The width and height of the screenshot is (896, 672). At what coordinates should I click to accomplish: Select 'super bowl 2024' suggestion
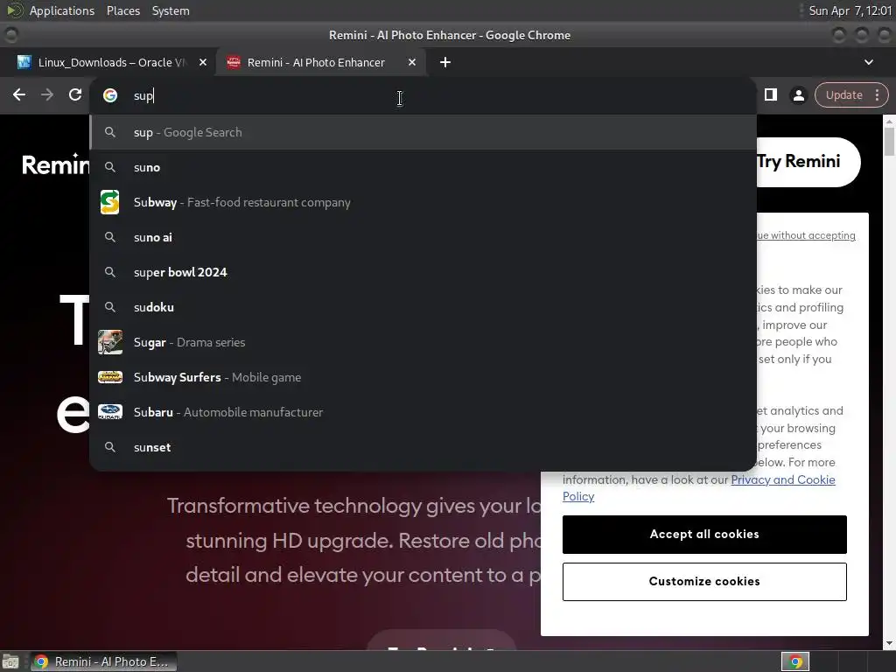pos(423,272)
